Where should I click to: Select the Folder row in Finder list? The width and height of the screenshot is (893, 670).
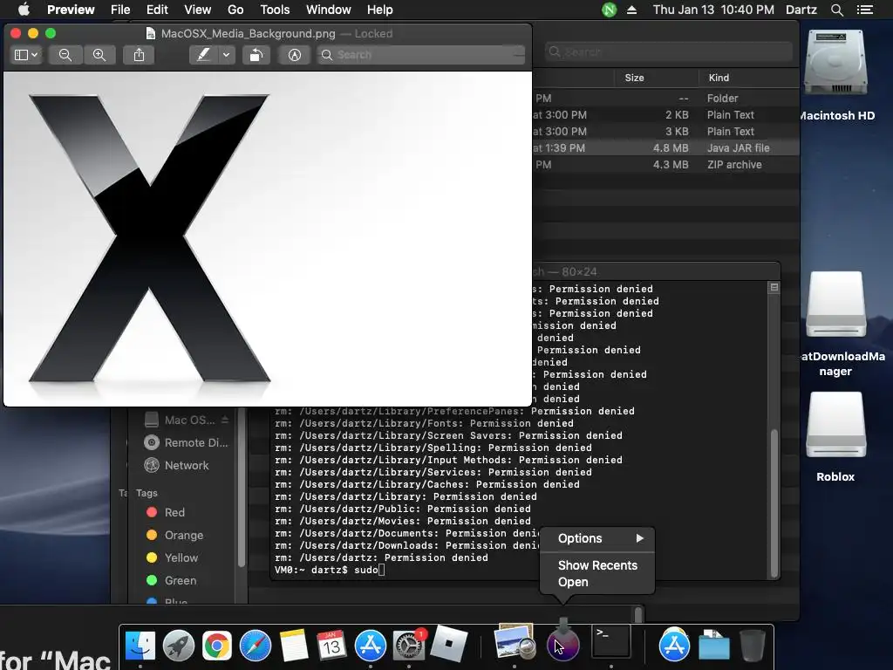click(665, 99)
